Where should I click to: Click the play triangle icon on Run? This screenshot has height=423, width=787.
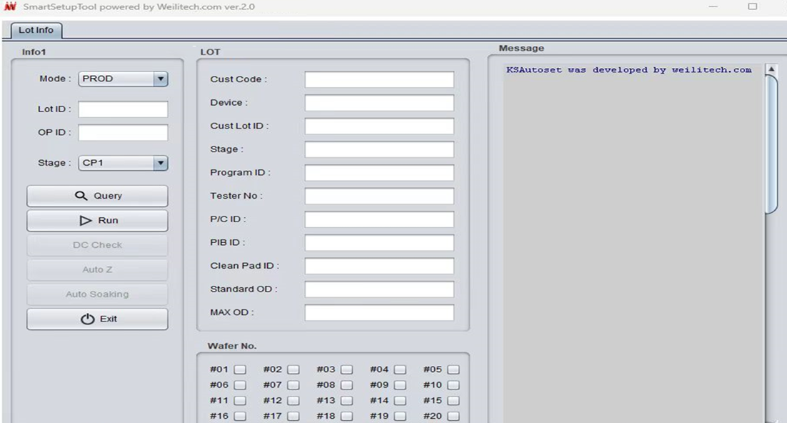coord(86,221)
